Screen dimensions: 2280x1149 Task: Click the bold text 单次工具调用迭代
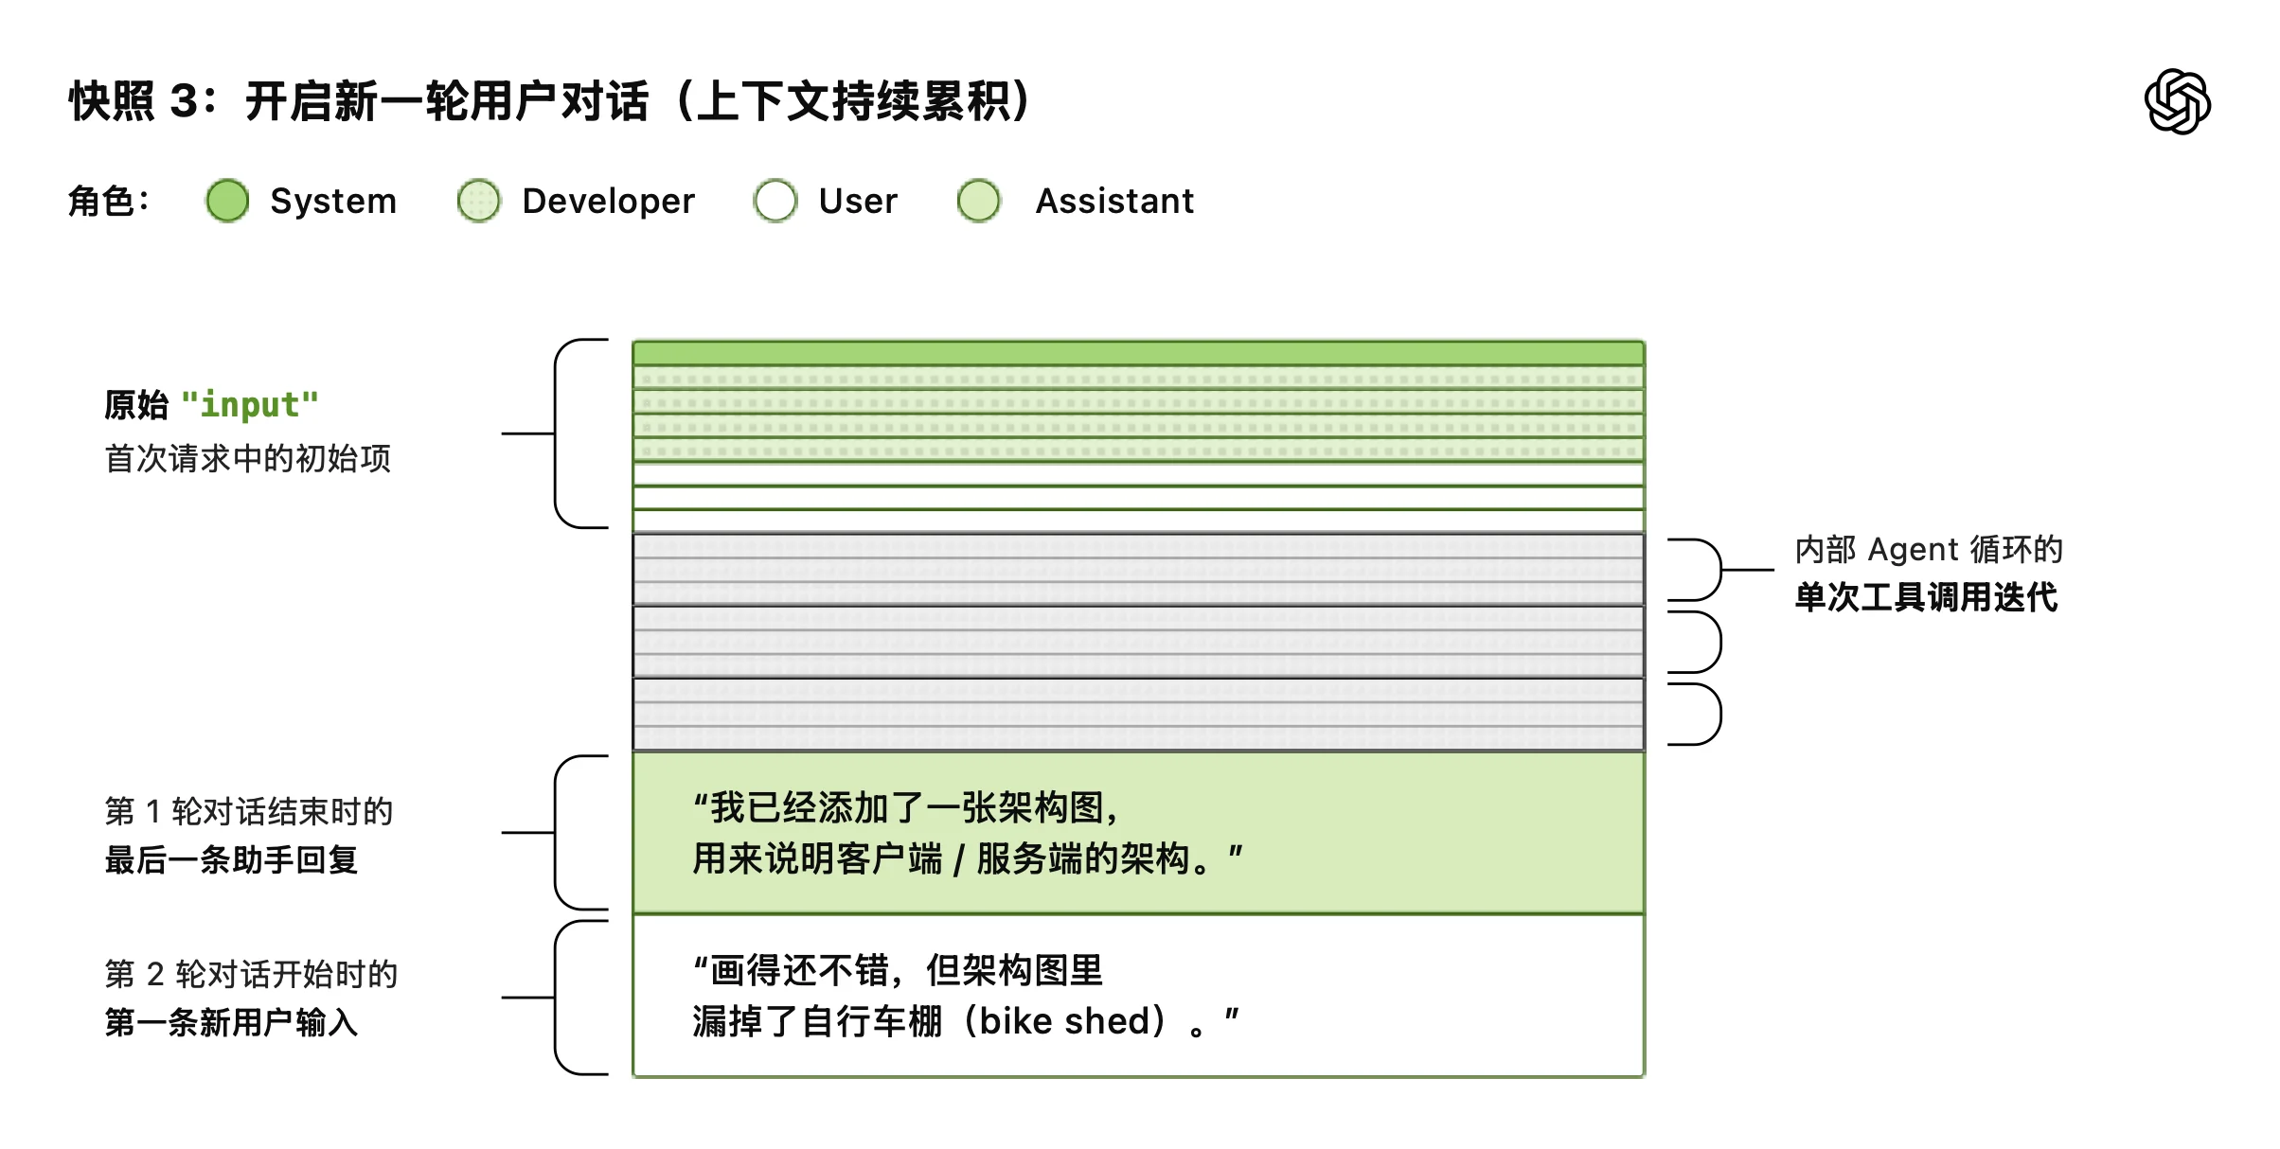[x=1927, y=597]
